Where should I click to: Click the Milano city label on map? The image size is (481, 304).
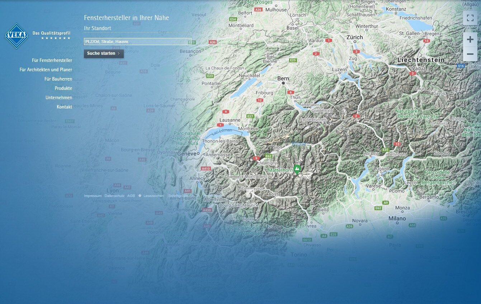(397, 218)
